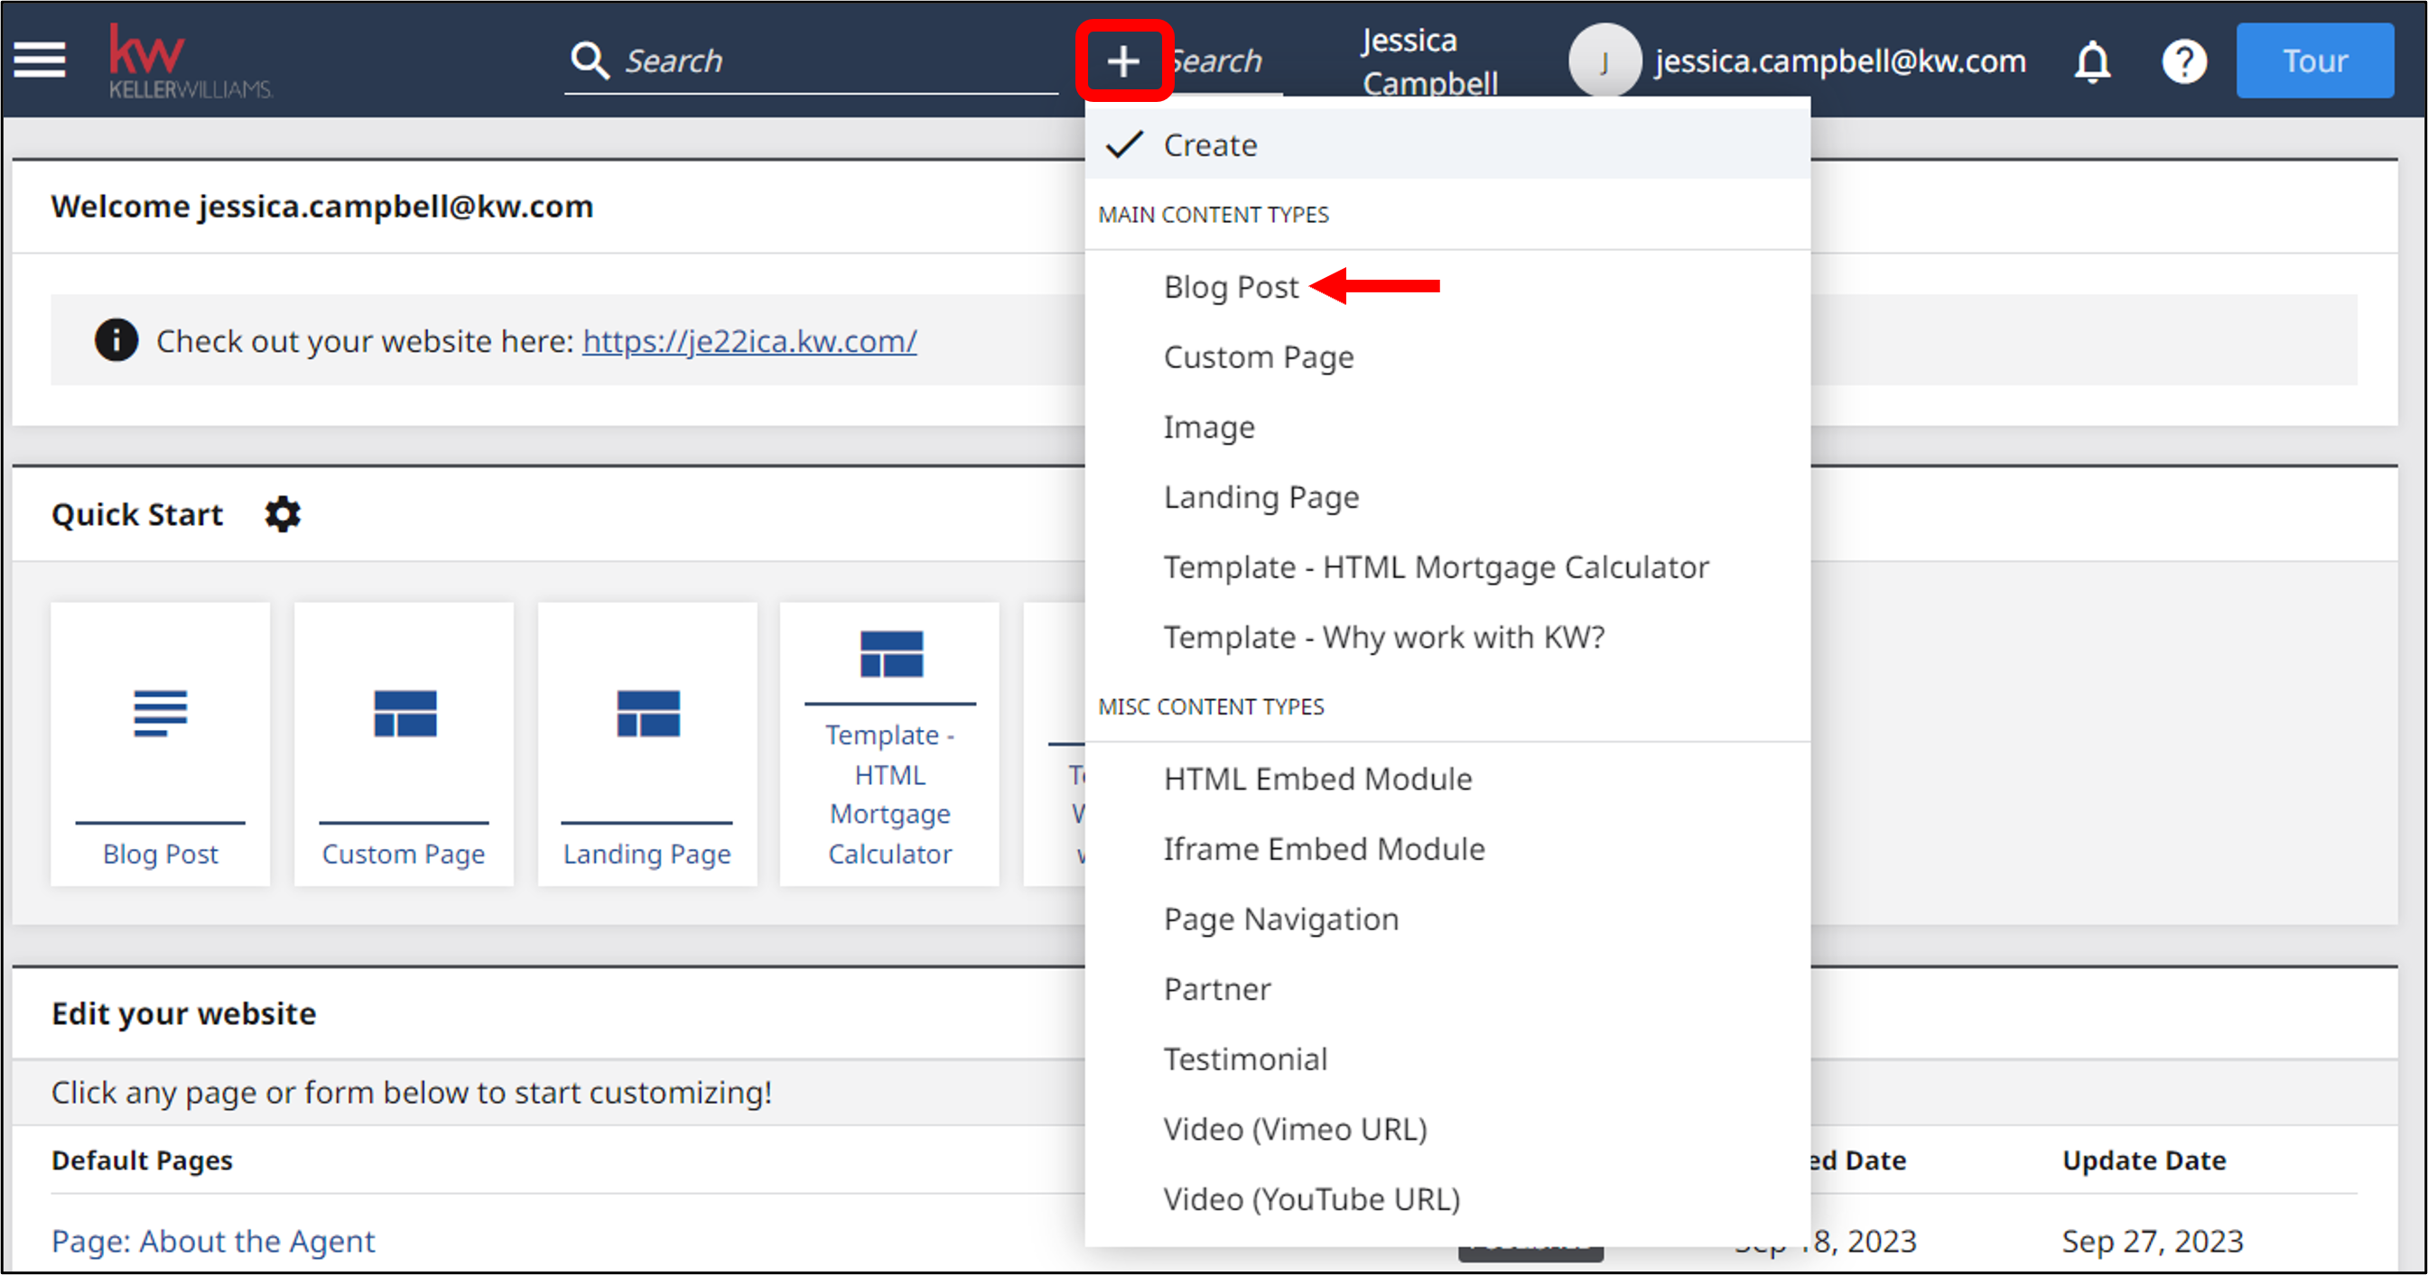
Task: Choose Blog Post from the dropdown
Action: [1230, 286]
